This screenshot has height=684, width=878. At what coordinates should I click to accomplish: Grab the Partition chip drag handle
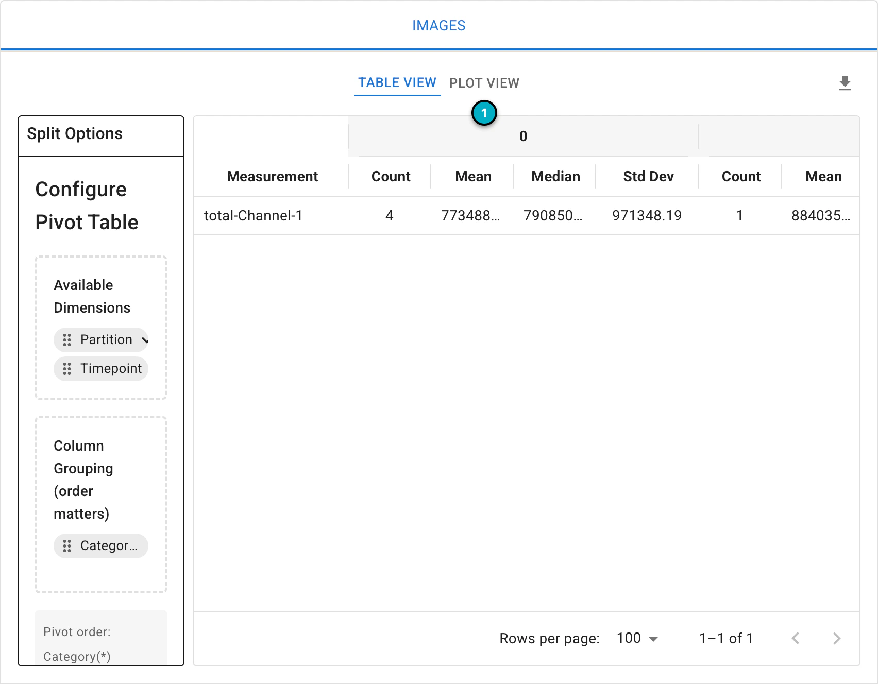click(x=67, y=340)
